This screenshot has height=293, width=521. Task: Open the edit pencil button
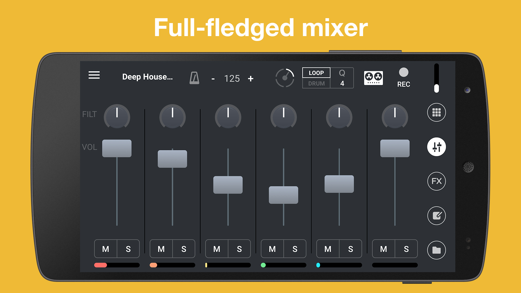[436, 216]
